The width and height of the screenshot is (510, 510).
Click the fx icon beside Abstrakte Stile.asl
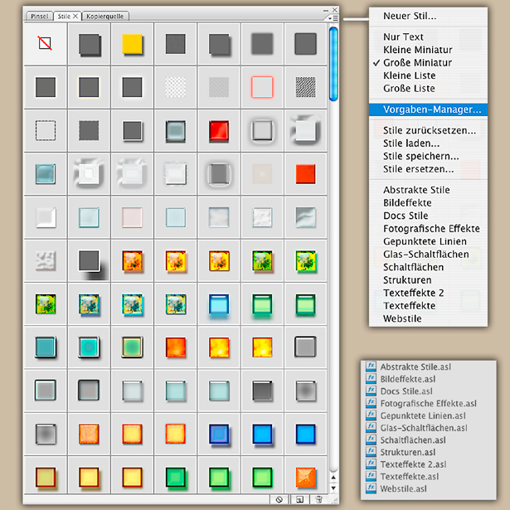tap(371, 367)
